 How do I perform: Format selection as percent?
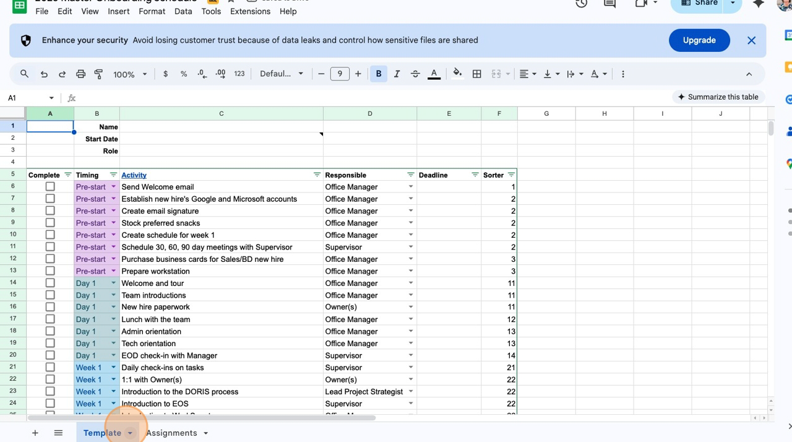[x=184, y=74]
